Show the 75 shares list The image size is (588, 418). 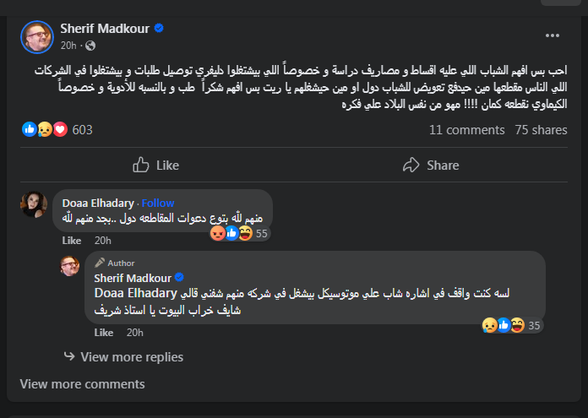pos(541,130)
